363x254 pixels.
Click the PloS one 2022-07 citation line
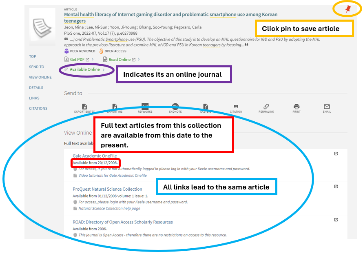click(x=101, y=33)
